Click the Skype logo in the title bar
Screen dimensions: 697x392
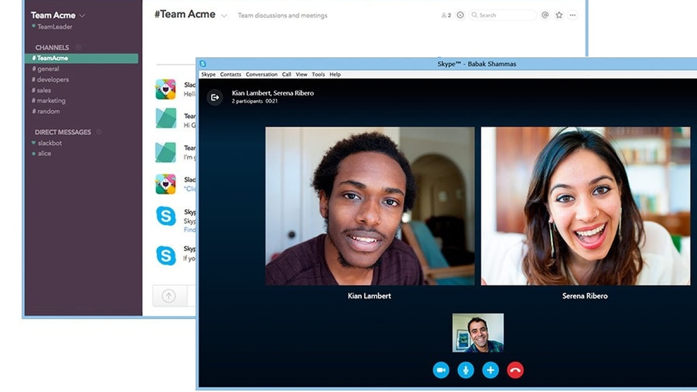pyautogui.click(x=203, y=64)
